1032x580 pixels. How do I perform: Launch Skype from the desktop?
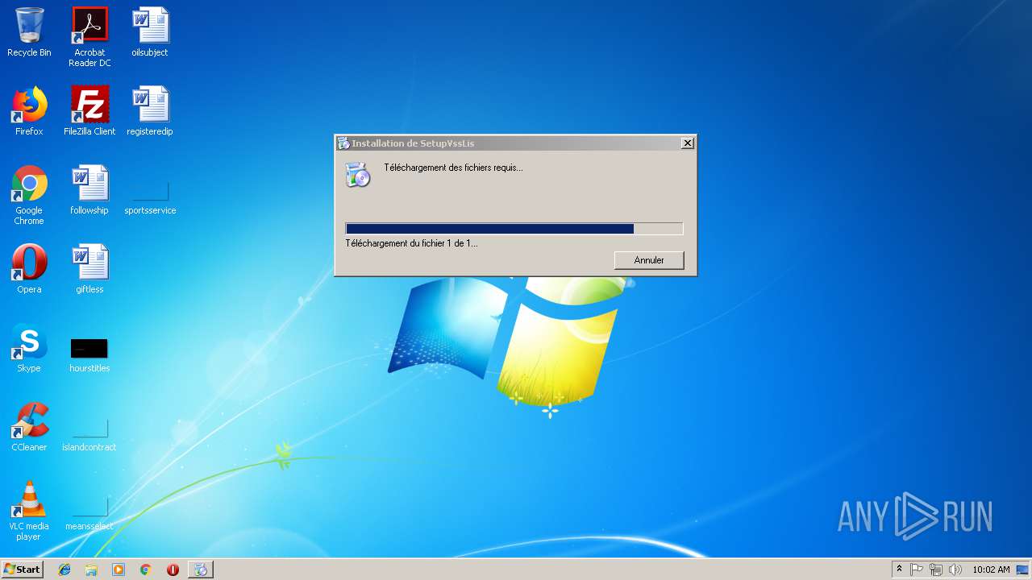[x=29, y=348]
